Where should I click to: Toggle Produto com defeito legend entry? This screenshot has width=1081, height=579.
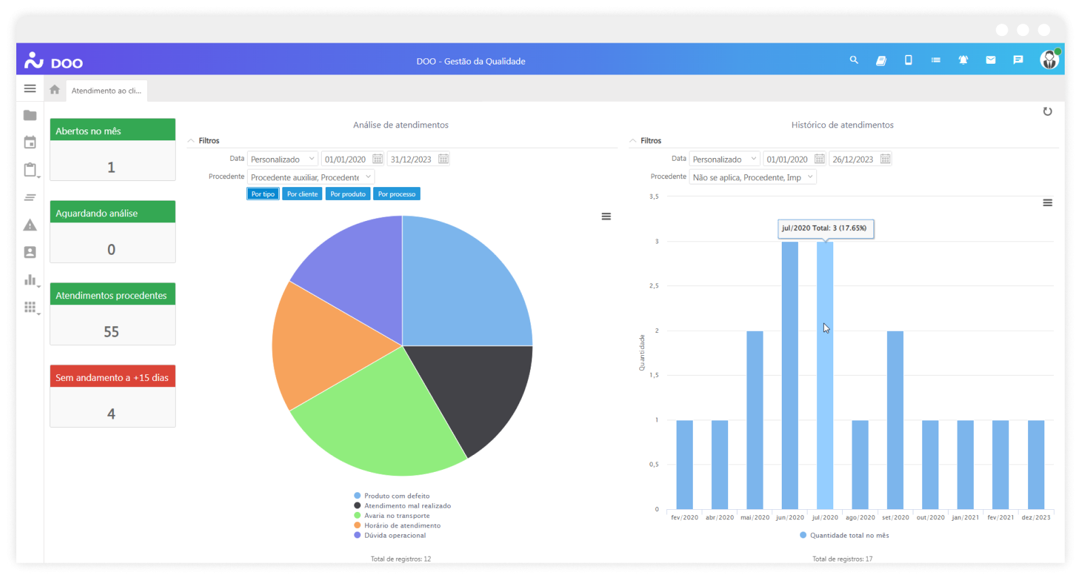point(392,496)
